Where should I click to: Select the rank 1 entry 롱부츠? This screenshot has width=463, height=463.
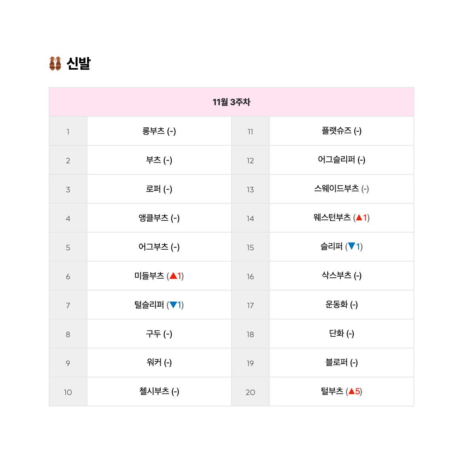[159, 131]
